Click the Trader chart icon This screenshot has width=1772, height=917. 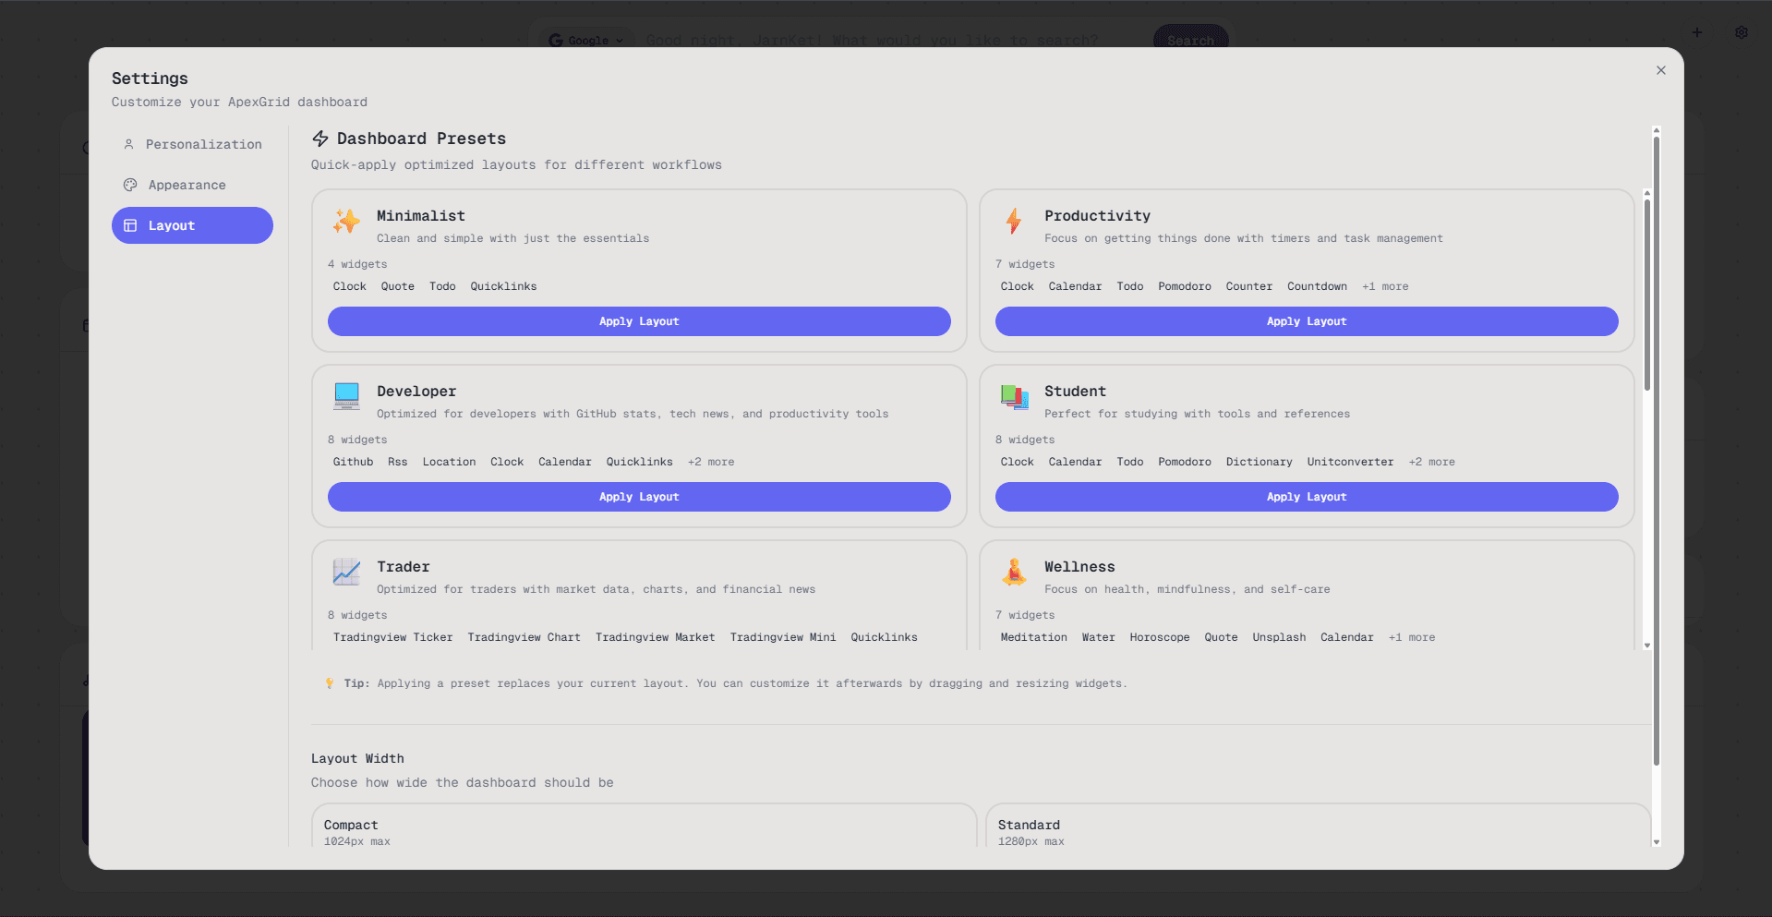347,572
